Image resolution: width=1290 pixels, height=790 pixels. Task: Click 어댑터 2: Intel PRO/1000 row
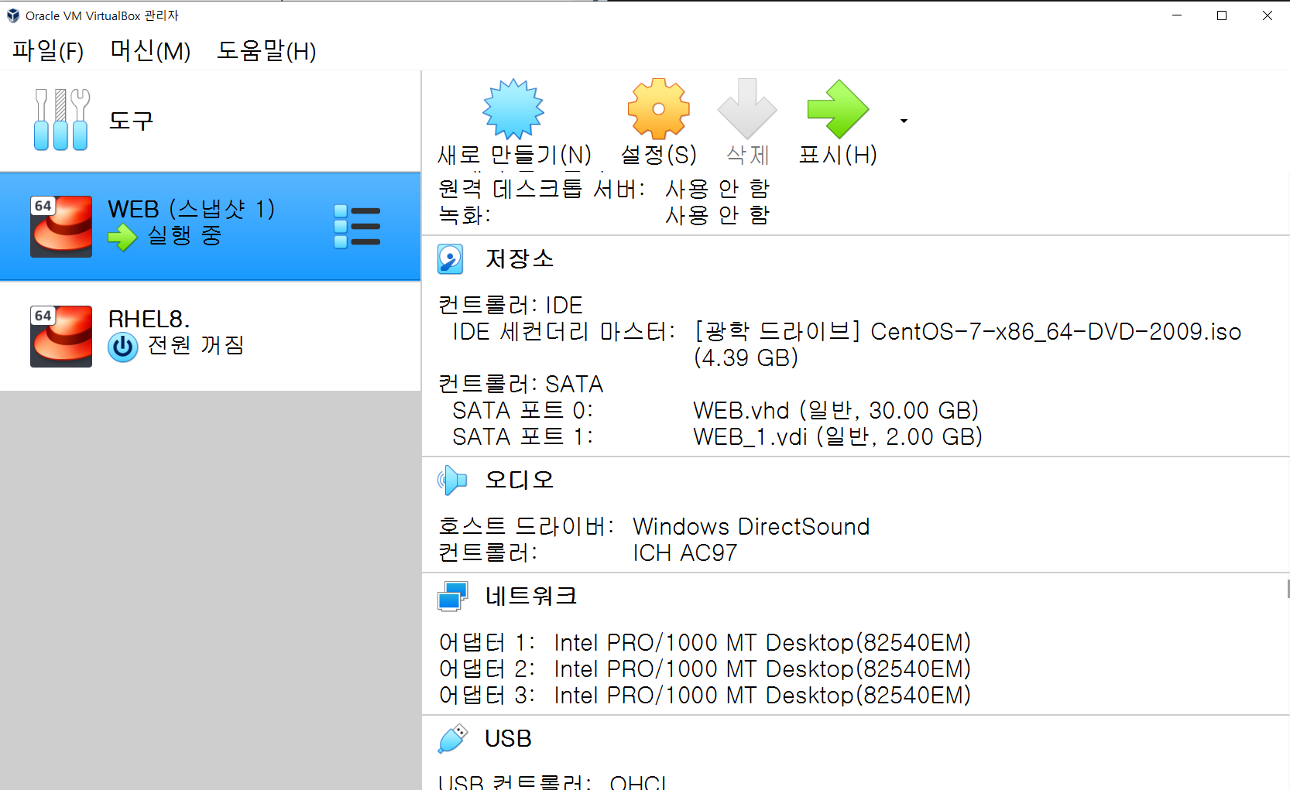pyautogui.click(x=705, y=669)
